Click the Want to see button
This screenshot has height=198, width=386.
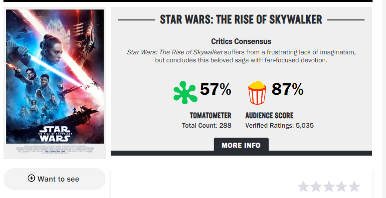coord(55,179)
